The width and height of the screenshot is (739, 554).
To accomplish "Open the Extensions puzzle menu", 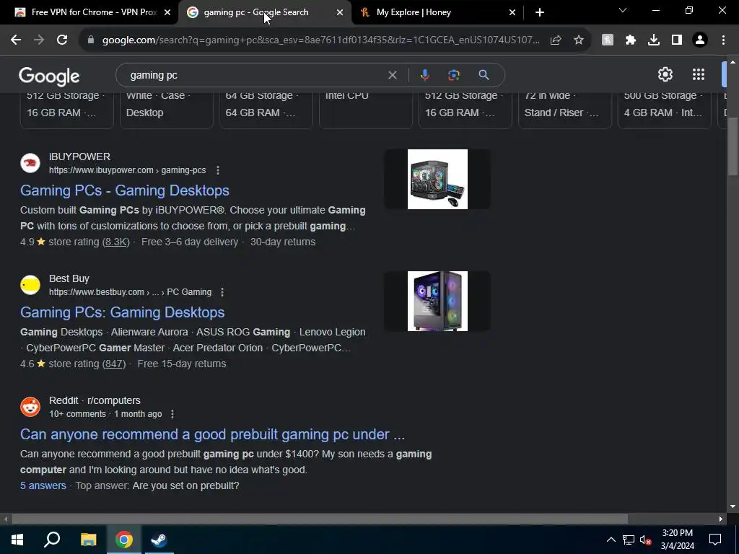I will coord(631,40).
